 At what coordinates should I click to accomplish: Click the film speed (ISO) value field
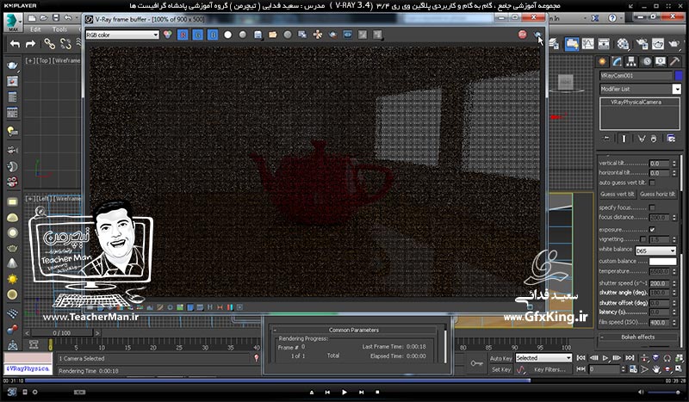pos(659,322)
